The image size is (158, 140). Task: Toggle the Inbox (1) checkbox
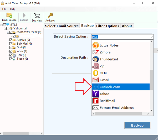coord(11,51)
